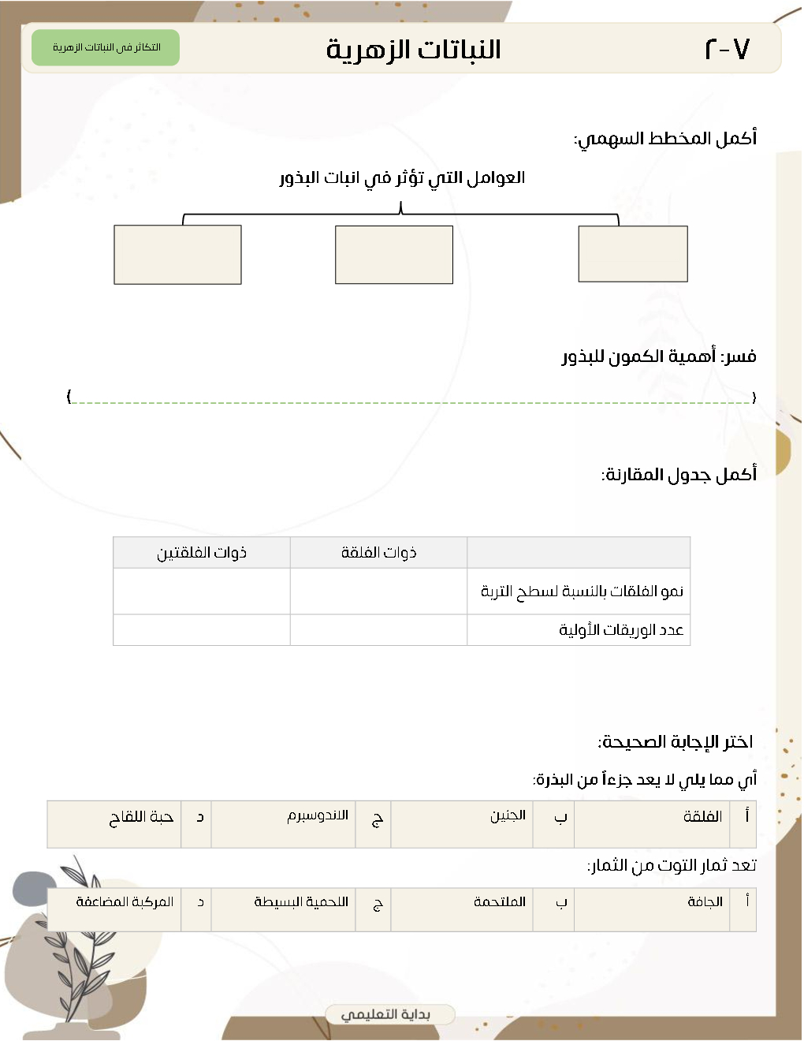Screen dimensions: 804x1041
Task: Choose 'المركبة المضاعفة' for the berry fruit question
Action: 125,902
